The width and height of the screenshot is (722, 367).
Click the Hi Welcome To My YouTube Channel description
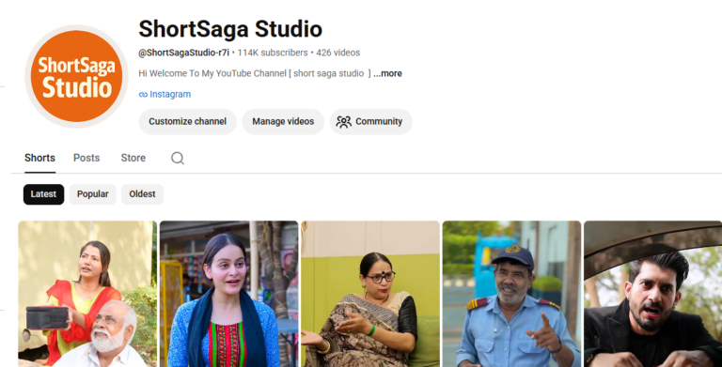[255, 73]
